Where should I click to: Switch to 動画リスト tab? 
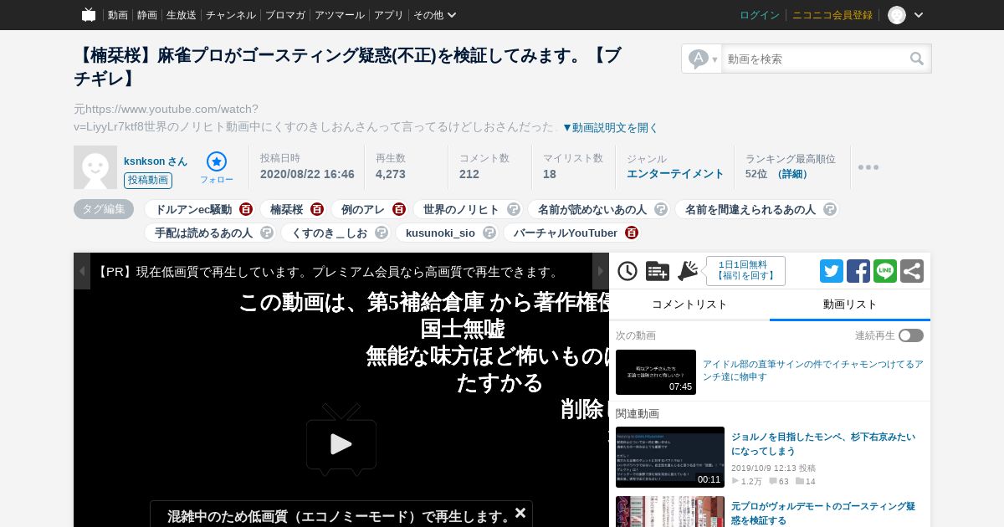pyautogui.click(x=850, y=304)
